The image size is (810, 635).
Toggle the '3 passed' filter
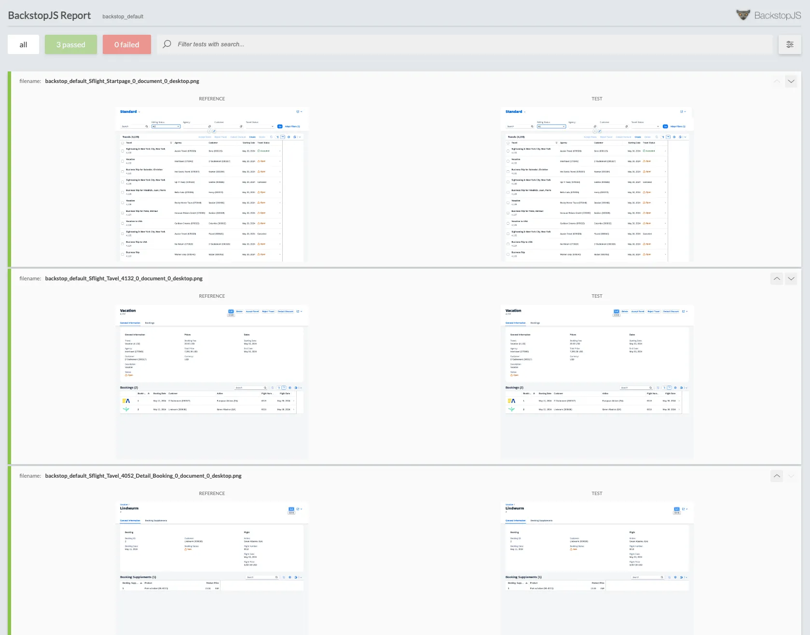pyautogui.click(x=71, y=44)
